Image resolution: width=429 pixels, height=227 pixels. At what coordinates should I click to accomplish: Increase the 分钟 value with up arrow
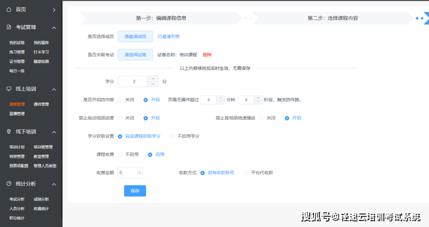tap(220, 98)
